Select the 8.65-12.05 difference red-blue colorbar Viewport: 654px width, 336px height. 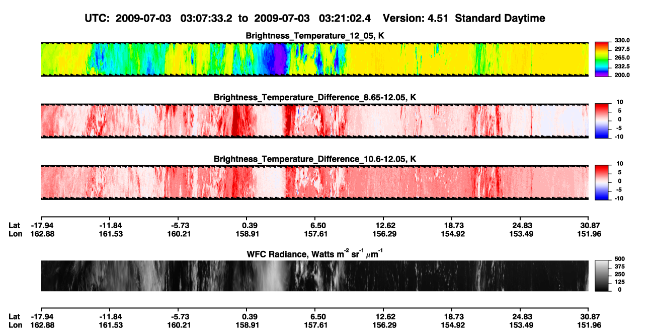602,121
